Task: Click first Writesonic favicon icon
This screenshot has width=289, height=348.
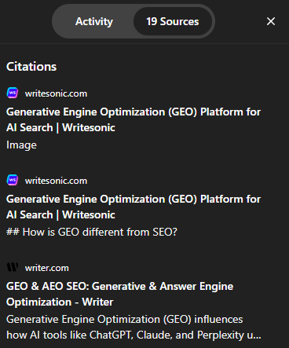Action: pyautogui.click(x=13, y=93)
